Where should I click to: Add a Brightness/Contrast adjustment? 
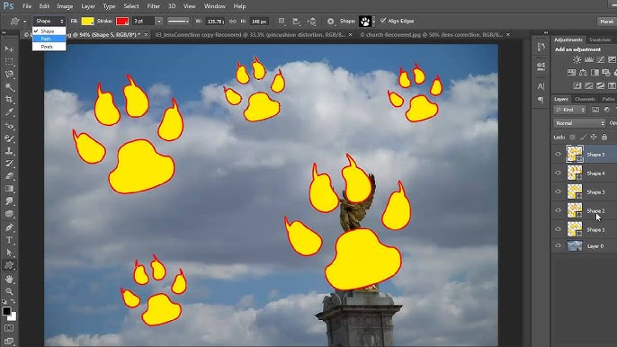click(577, 60)
